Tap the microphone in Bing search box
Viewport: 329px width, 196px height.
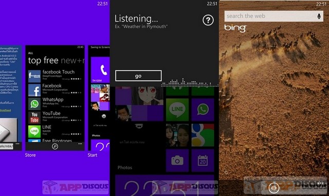click(x=319, y=16)
